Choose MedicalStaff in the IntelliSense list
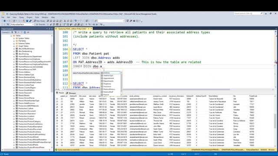This screenshot has height=156, width=278. pyautogui.click(x=110, y=92)
